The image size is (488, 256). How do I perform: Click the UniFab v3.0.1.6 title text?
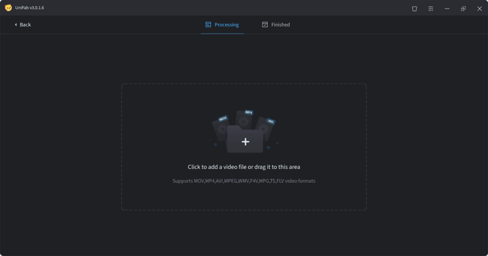pos(30,8)
